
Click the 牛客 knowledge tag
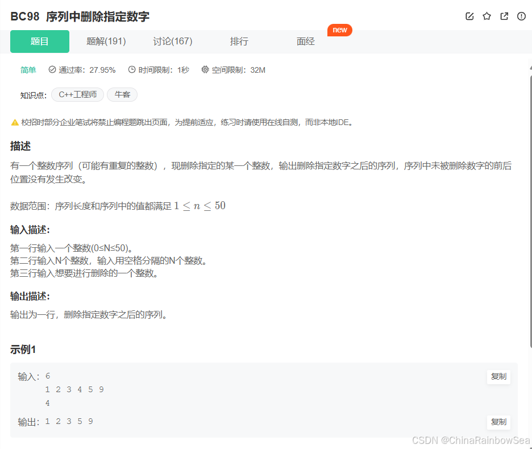tap(122, 95)
